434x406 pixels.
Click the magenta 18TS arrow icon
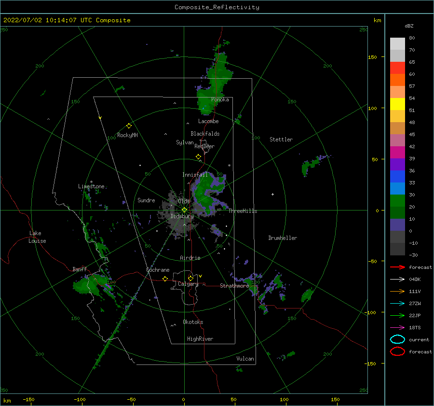[397, 328]
